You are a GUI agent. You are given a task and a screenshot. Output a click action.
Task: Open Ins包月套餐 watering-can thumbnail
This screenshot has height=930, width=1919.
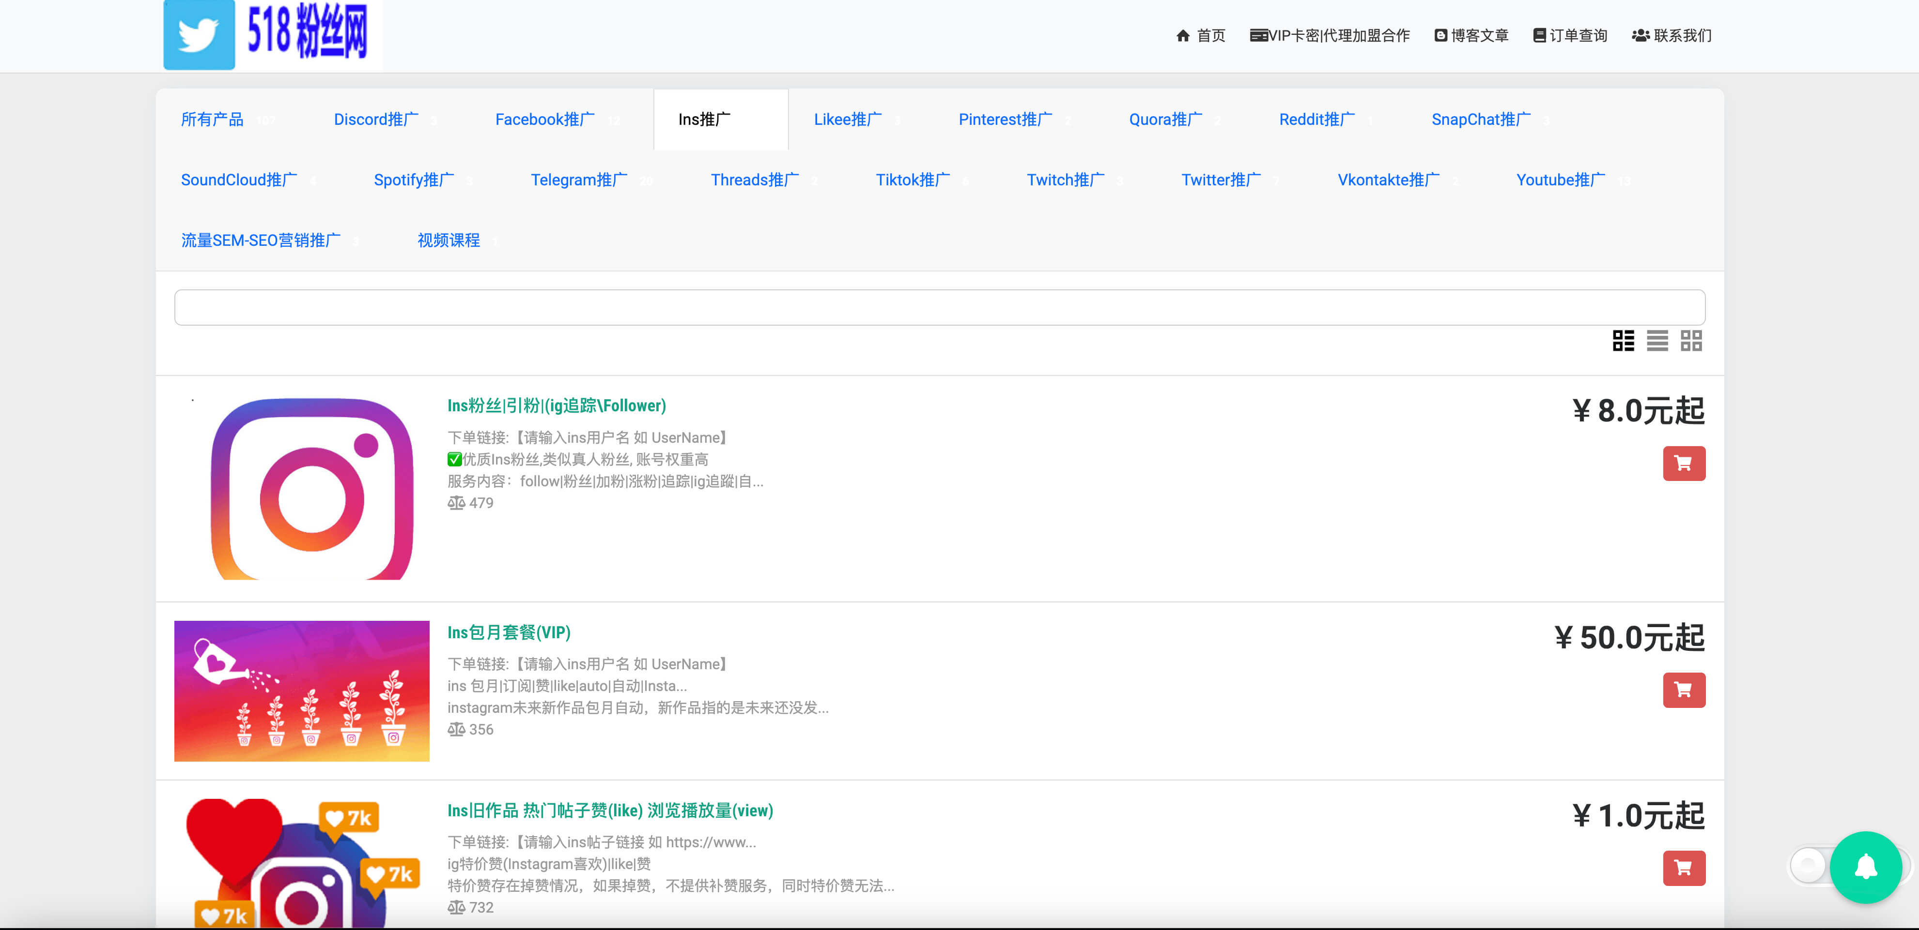point(302,690)
